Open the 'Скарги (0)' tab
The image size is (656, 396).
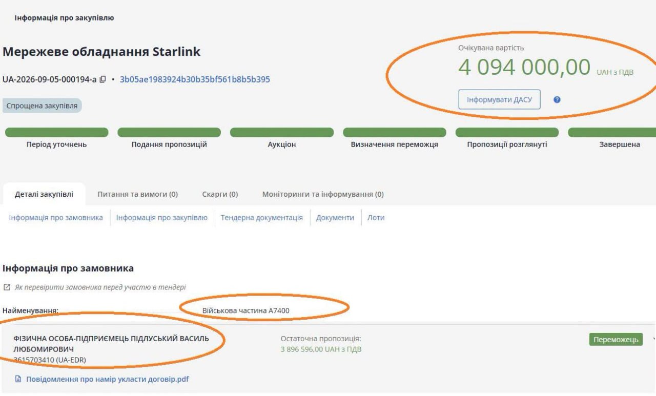click(x=220, y=194)
